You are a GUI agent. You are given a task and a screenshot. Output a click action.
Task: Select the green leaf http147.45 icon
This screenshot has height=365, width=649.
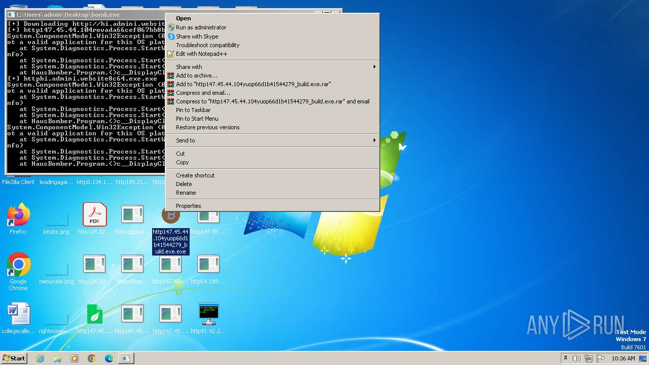pyautogui.click(x=95, y=318)
